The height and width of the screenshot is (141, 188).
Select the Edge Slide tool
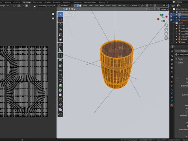pos(60,100)
